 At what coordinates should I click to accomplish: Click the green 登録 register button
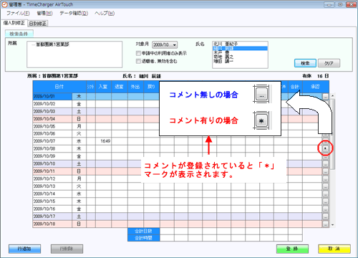click(292, 249)
